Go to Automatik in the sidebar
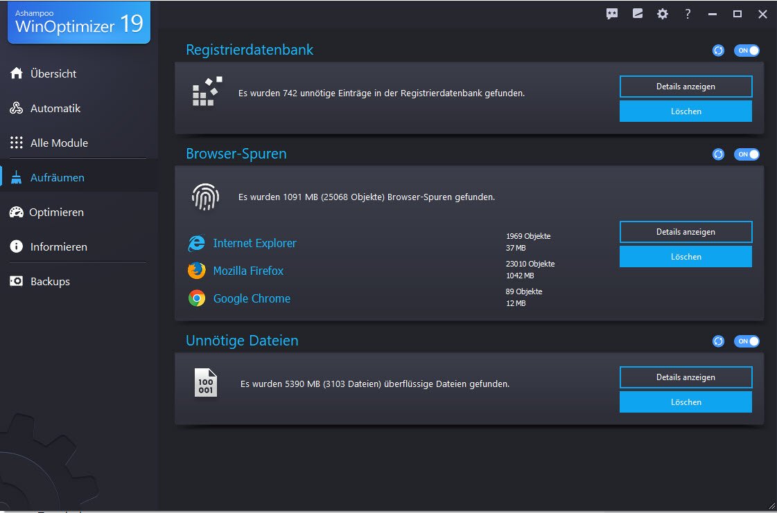Viewport: 777px width, 513px height. 55,109
